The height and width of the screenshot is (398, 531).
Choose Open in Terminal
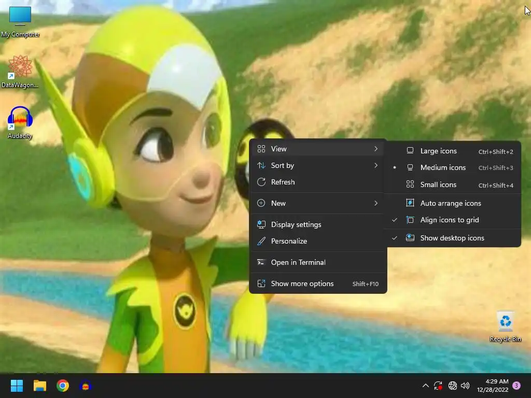[x=318, y=262]
